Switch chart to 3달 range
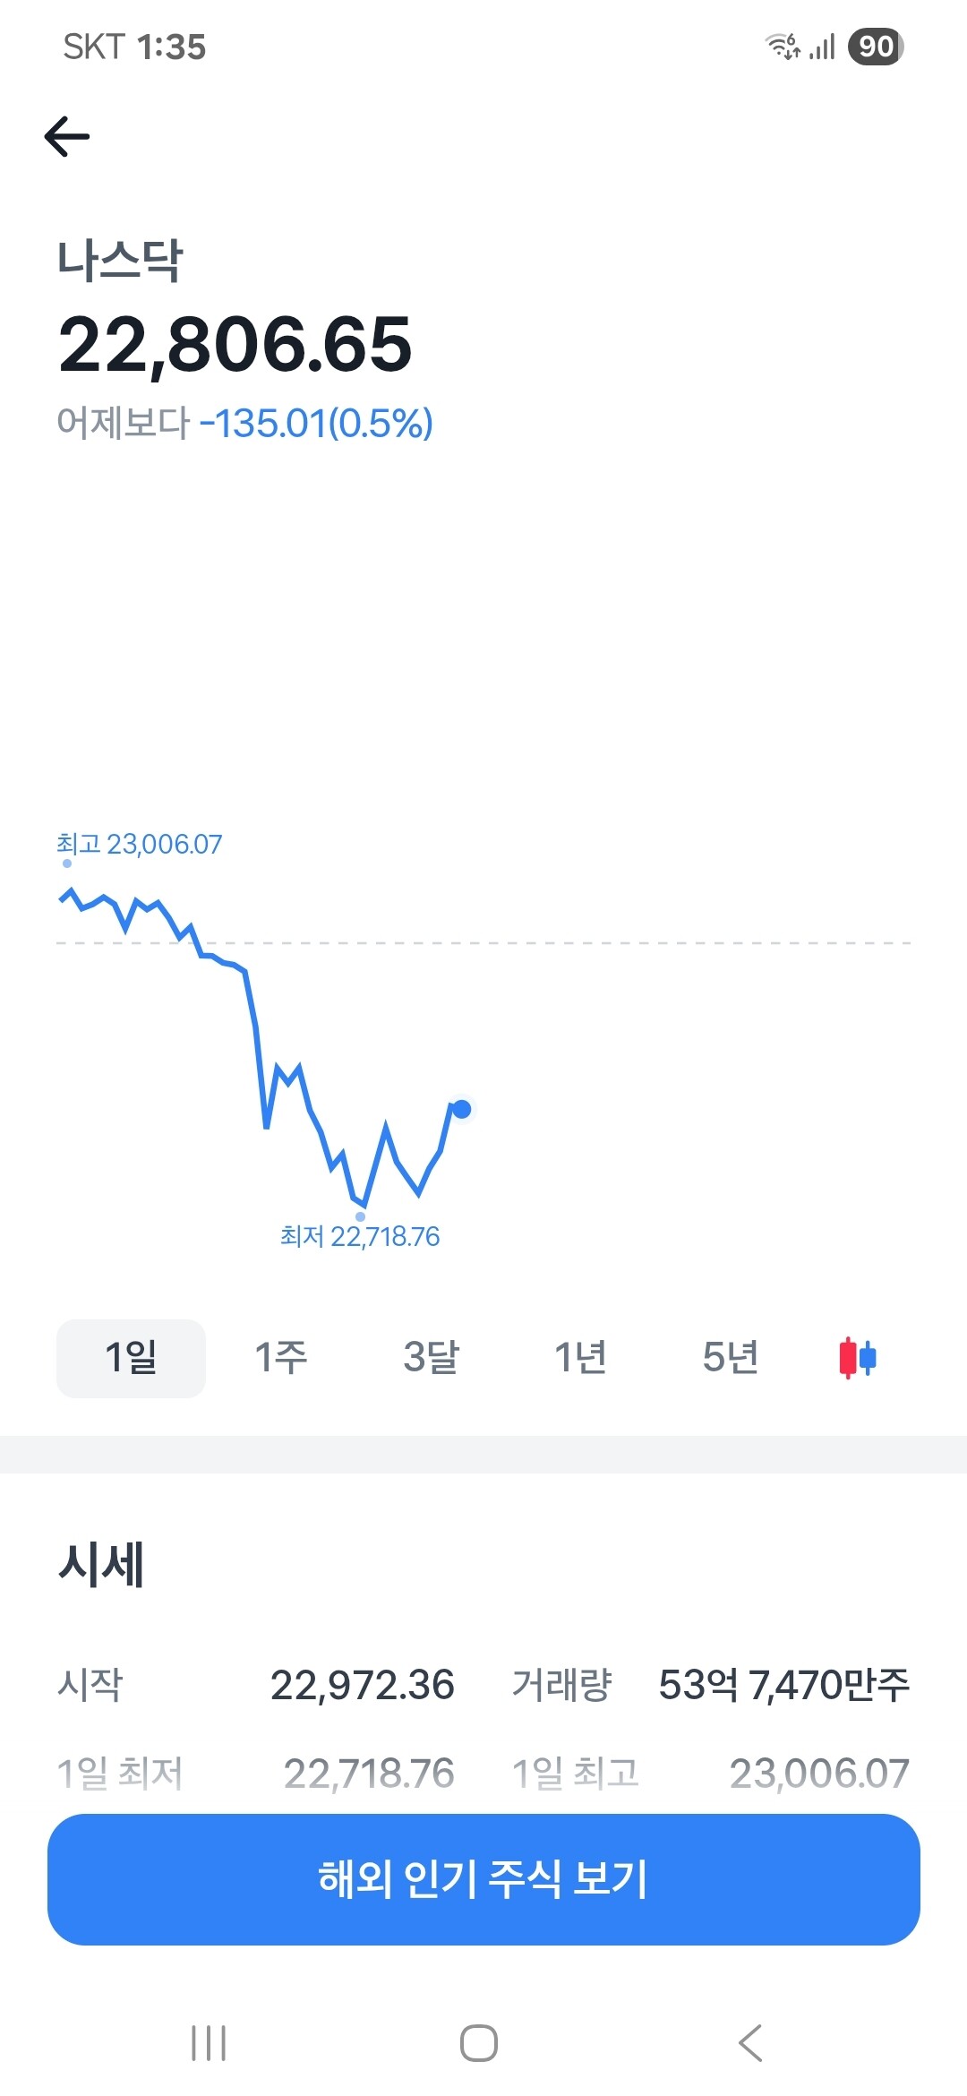Screen dimensions: 967x2096 (431, 1358)
